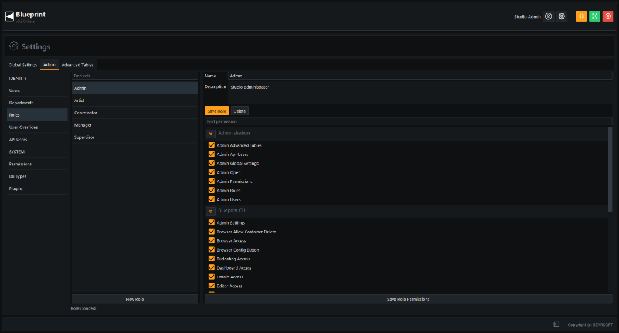
Task: Open the console icon in footer
Action: [x=556, y=324]
